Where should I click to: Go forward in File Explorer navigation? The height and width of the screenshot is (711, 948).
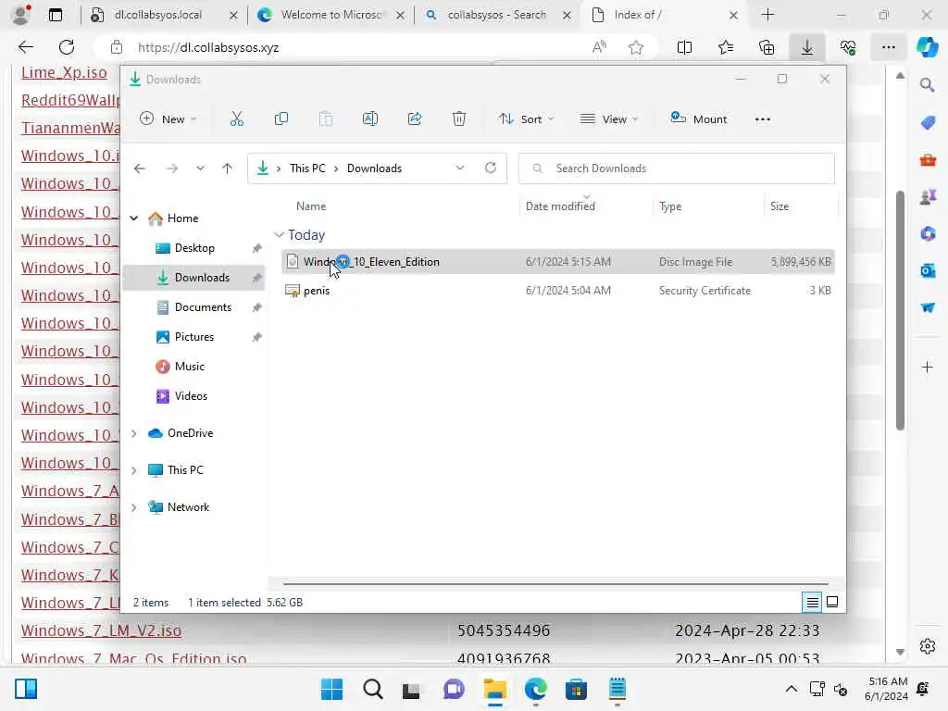point(172,168)
